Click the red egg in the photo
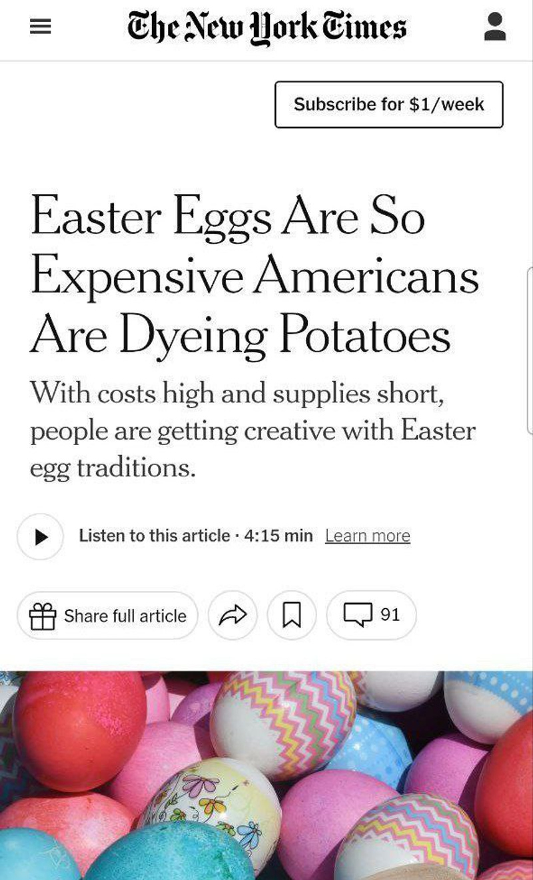Screen dimensions: 533x880 click(x=79, y=729)
